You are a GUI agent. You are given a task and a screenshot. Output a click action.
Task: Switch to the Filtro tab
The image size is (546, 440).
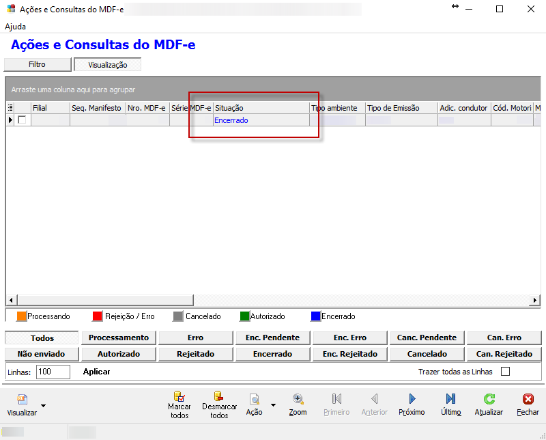pos(38,64)
